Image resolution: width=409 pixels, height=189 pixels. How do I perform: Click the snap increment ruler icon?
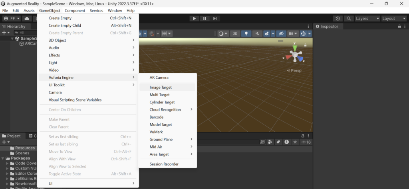point(165,33)
